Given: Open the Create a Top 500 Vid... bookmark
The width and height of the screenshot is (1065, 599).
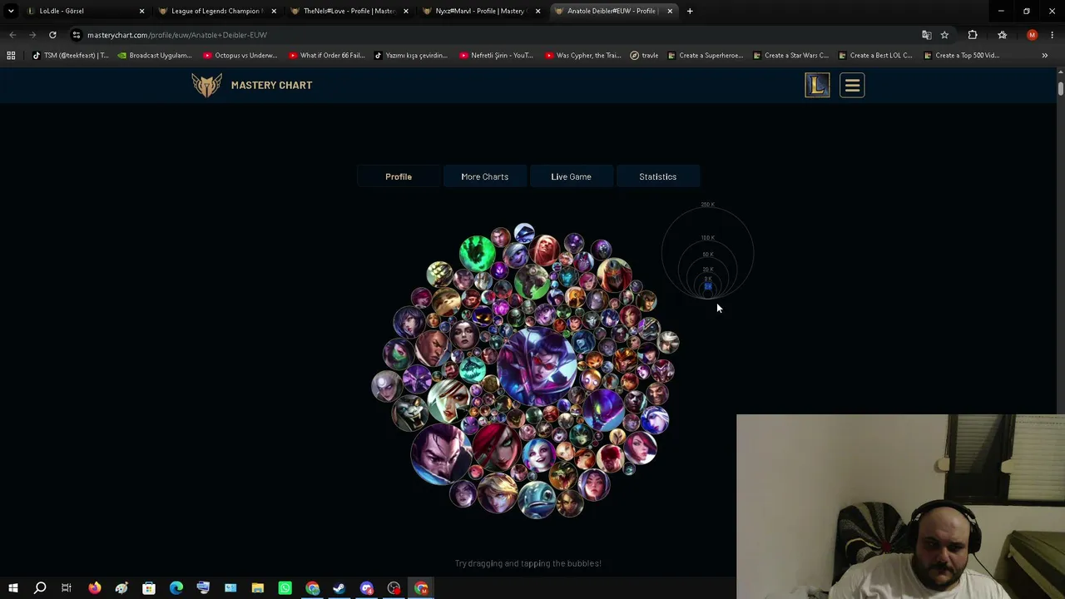Looking at the screenshot, I should [x=961, y=56].
